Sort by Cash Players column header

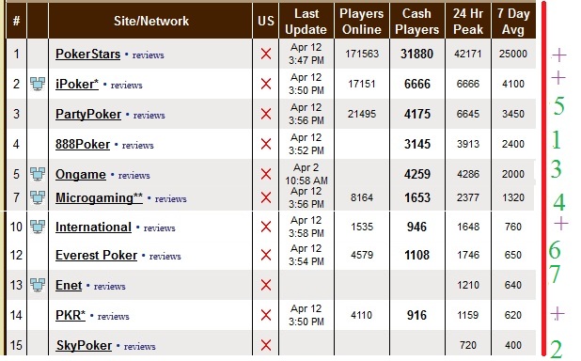416,21
